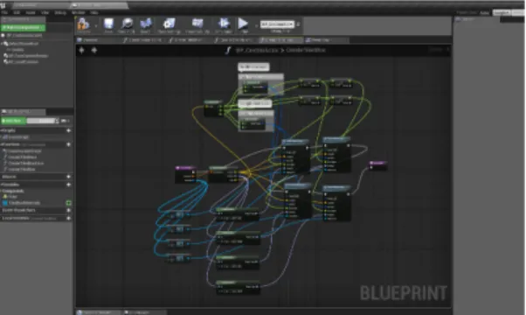Open the Compiler Results tab
This screenshot has height=315, width=526.
point(98,312)
